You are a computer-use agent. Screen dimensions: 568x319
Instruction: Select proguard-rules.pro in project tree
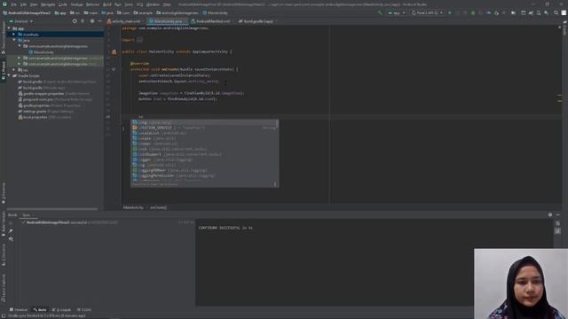pos(55,99)
